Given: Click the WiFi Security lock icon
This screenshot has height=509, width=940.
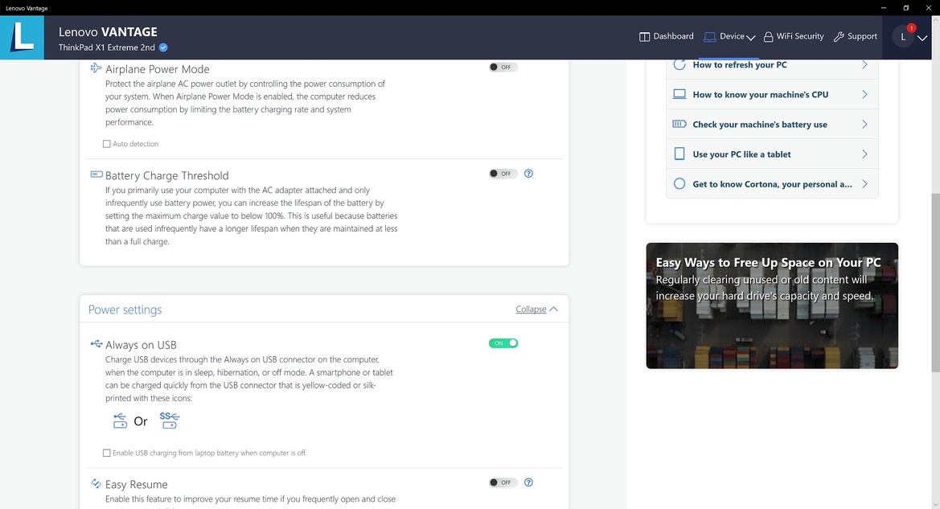Looking at the screenshot, I should (x=768, y=36).
